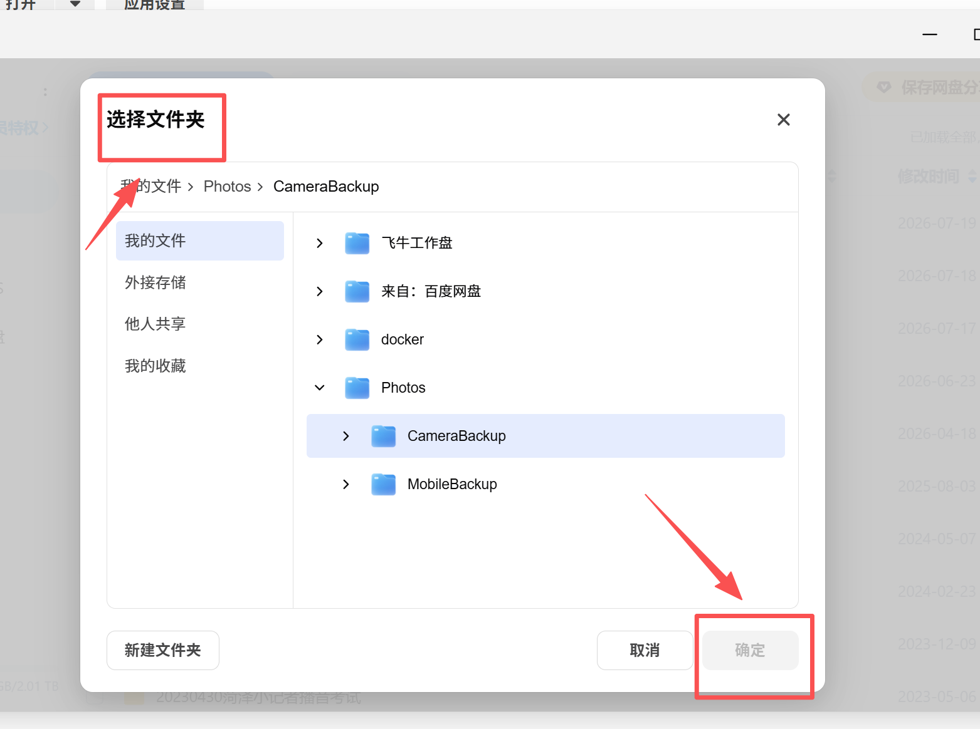Click the 新建文件夹 button

click(x=163, y=650)
